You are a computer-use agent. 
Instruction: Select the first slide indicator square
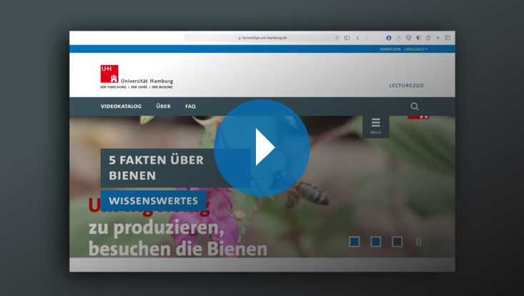click(x=354, y=242)
